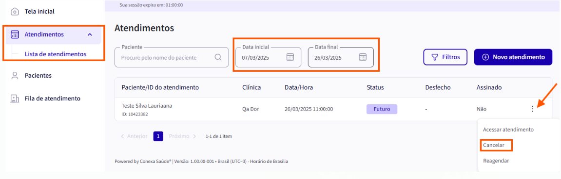Focus the Paciente search field
This screenshot has width=561, height=179.
tap(172, 57)
